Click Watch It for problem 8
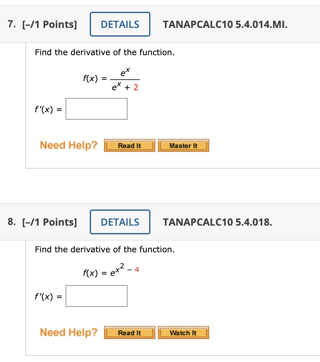 (x=183, y=332)
